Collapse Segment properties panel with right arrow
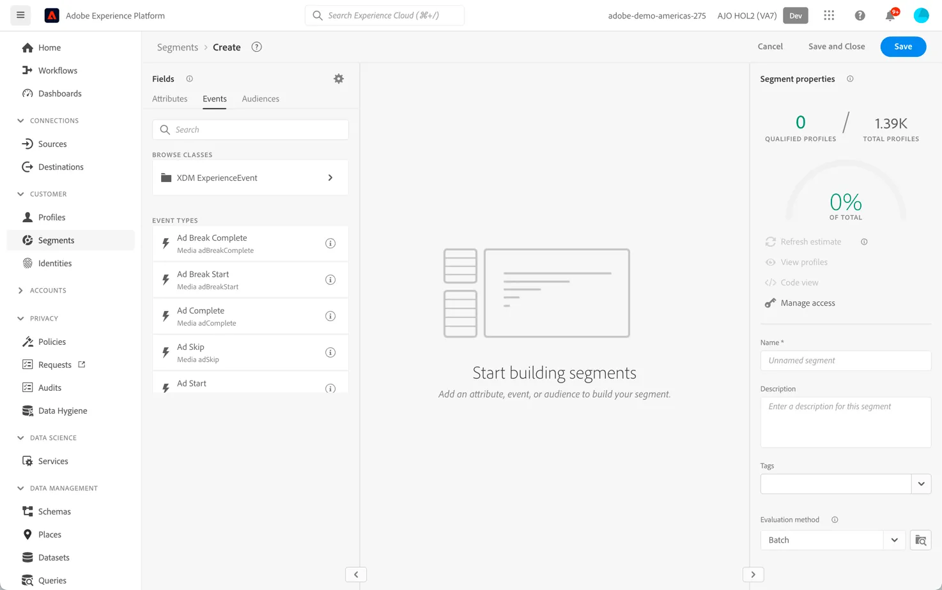 pos(753,575)
